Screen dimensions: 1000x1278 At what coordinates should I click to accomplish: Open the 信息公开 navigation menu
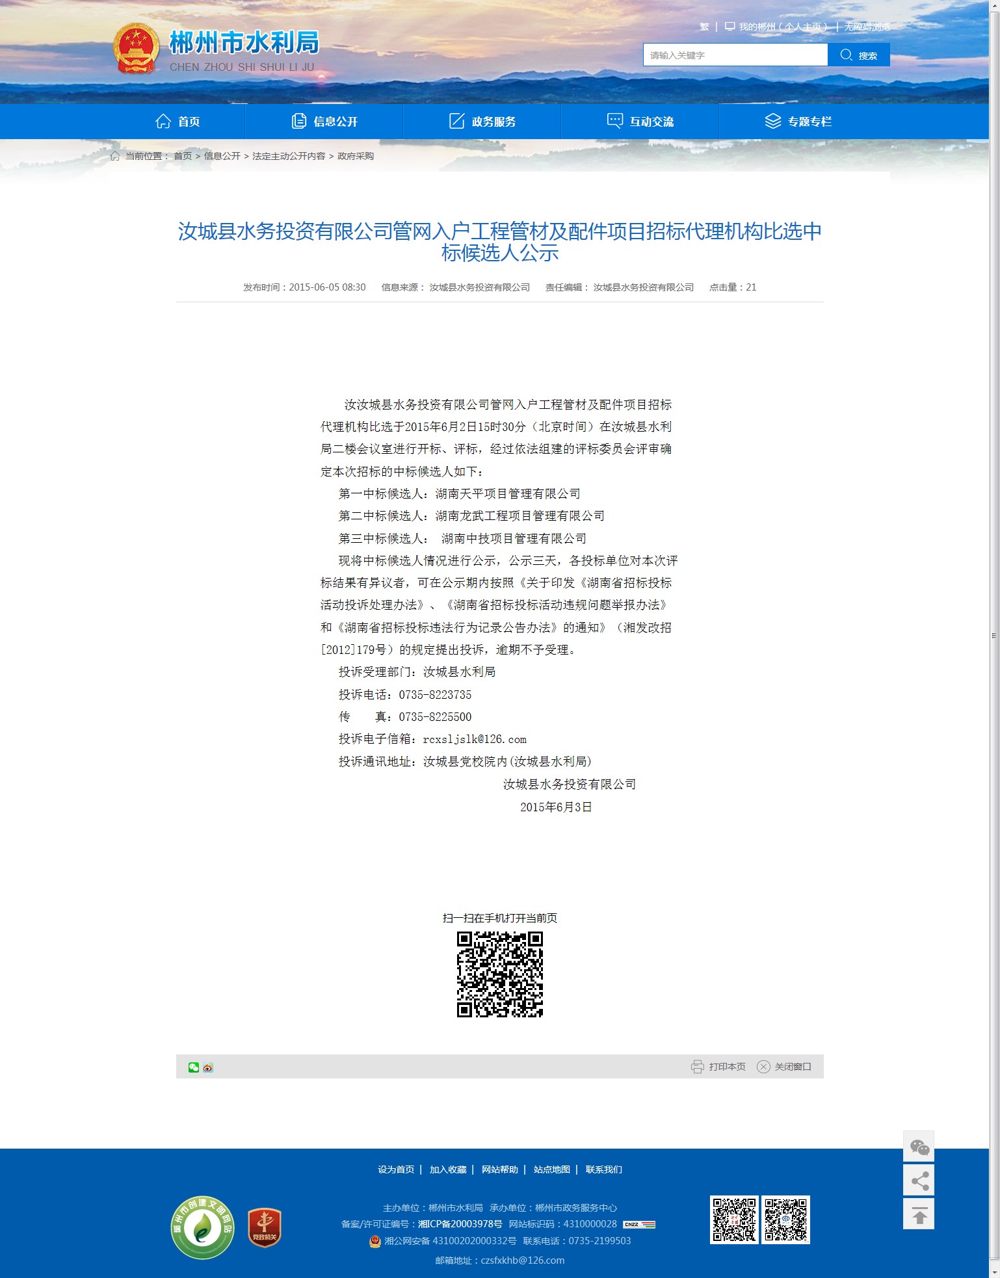[x=324, y=122]
